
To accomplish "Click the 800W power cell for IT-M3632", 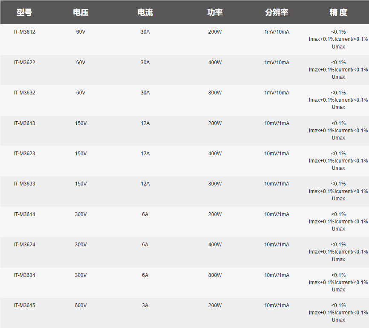I will click(215, 93).
